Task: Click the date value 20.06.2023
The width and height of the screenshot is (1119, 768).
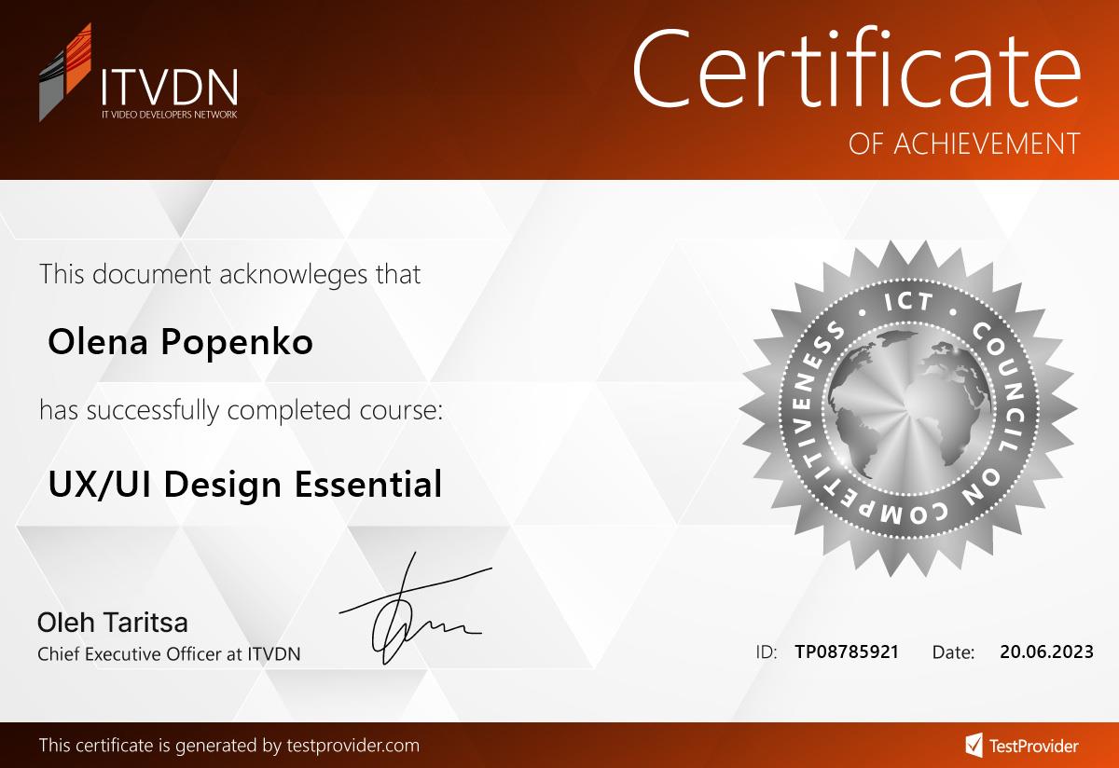Action: 1046,651
